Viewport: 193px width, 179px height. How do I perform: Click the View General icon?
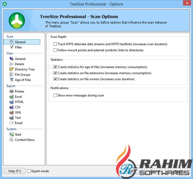[12, 59]
